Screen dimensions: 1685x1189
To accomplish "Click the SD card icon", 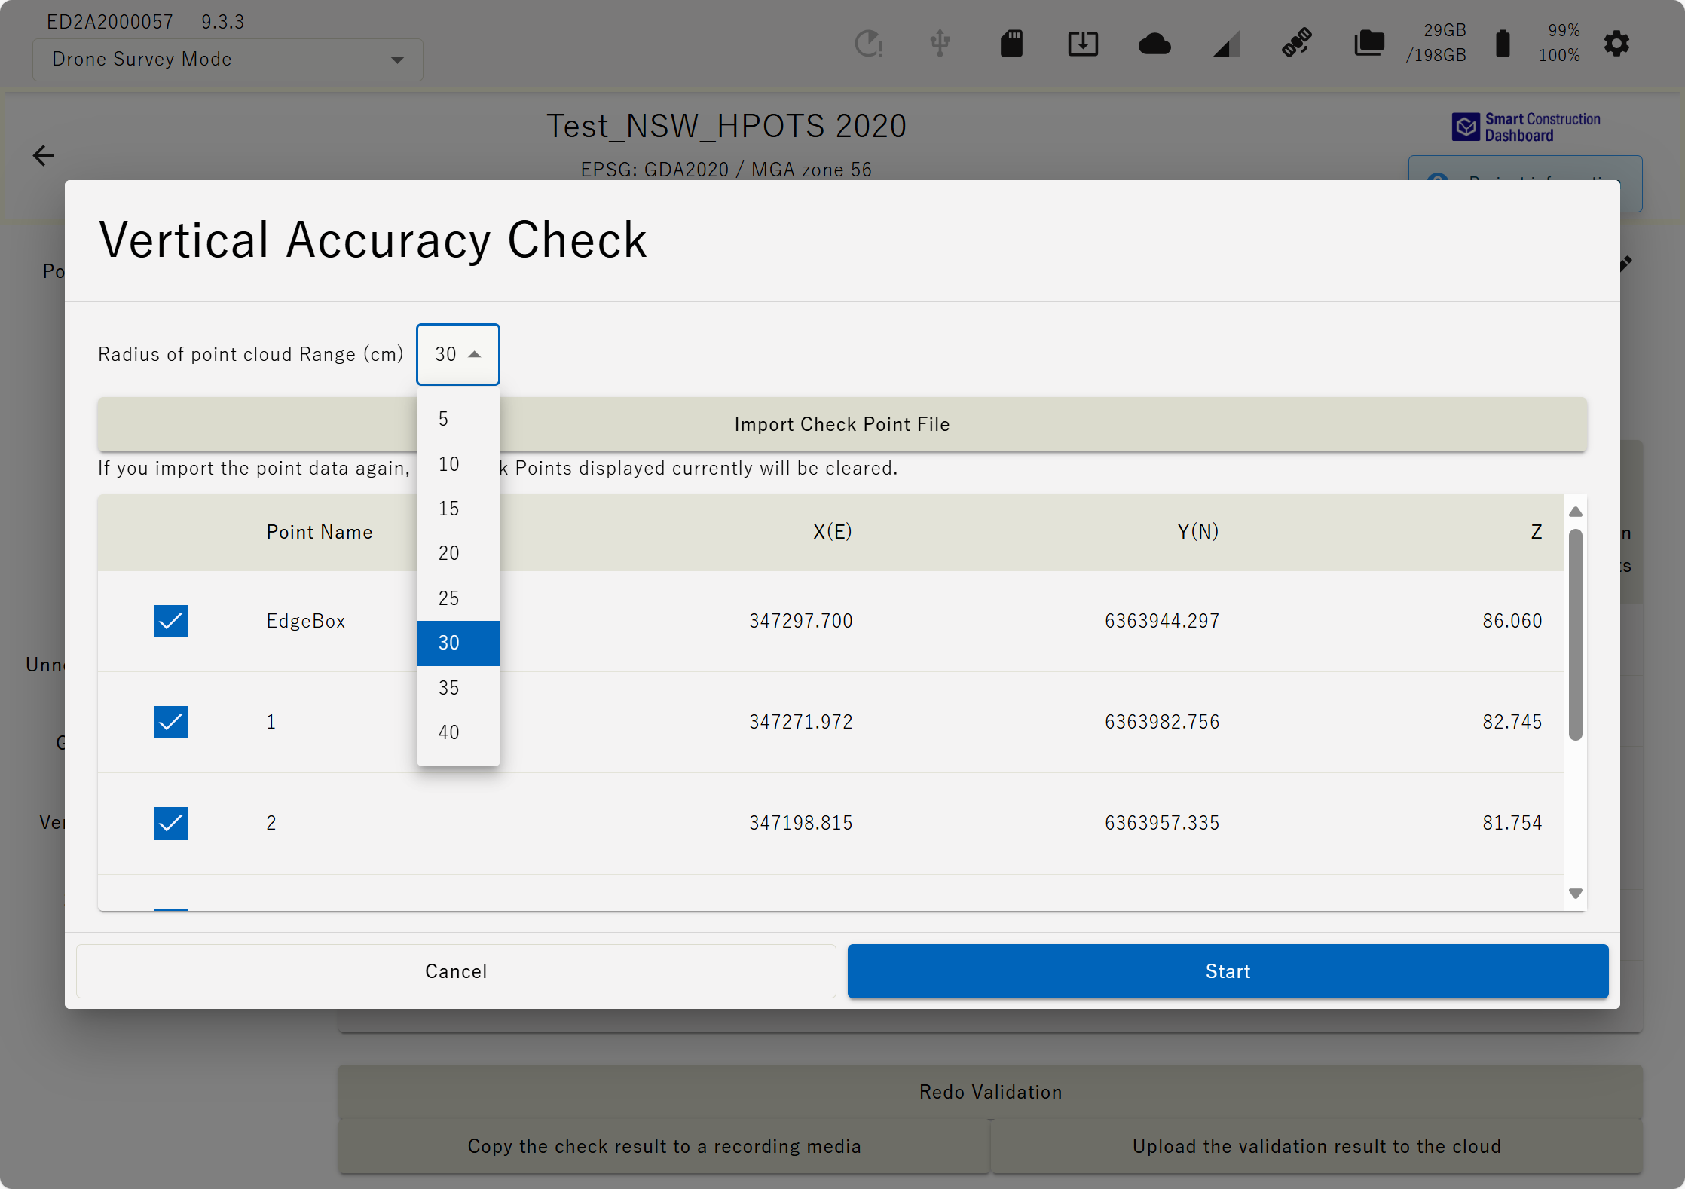I will [x=1011, y=44].
